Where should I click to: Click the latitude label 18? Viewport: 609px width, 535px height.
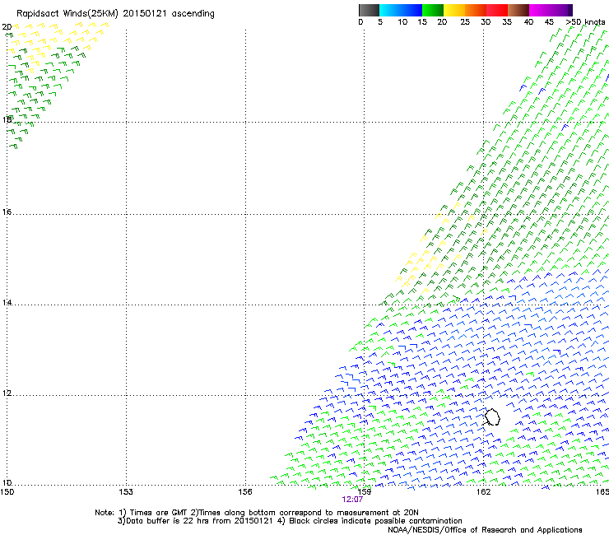7,119
